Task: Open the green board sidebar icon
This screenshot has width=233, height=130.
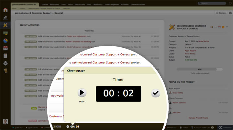Action: tap(6, 33)
